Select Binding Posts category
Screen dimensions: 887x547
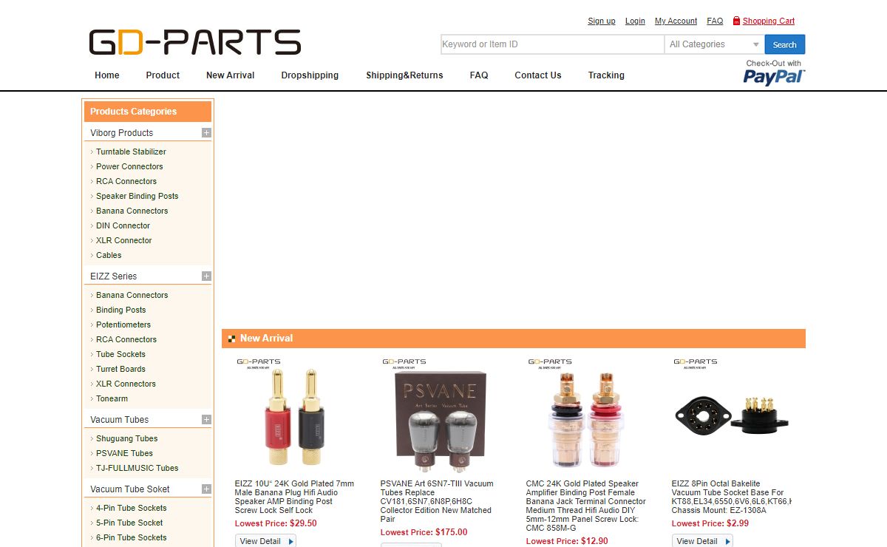121,310
